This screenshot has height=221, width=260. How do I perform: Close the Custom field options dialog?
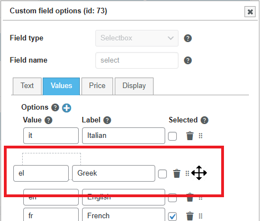click(x=250, y=12)
